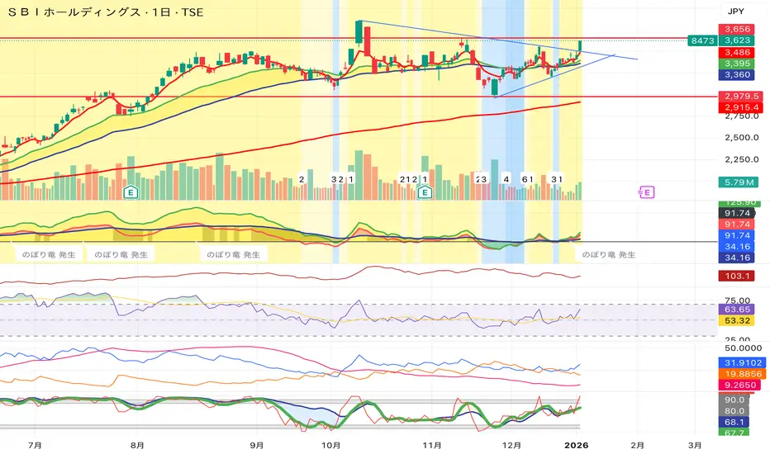This screenshot has height=454, width=770.
Task: Select the navy 3,360 moving average label
Action: pos(737,74)
